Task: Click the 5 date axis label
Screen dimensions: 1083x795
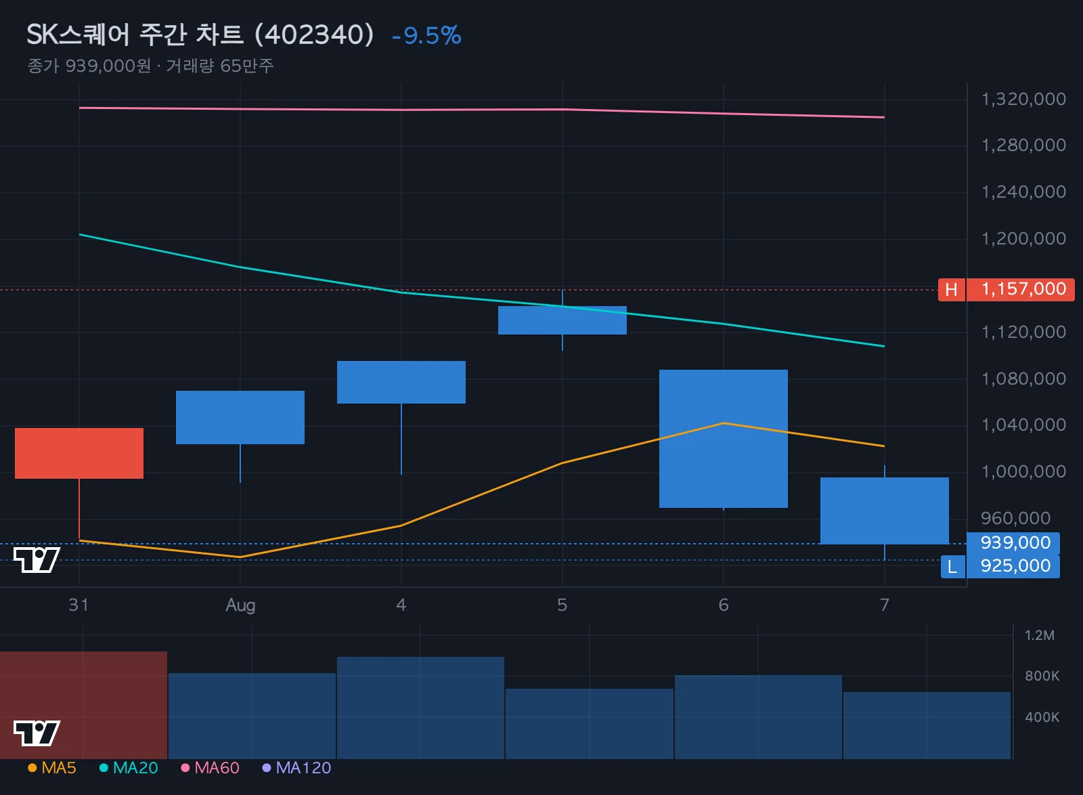Action: pos(562,605)
